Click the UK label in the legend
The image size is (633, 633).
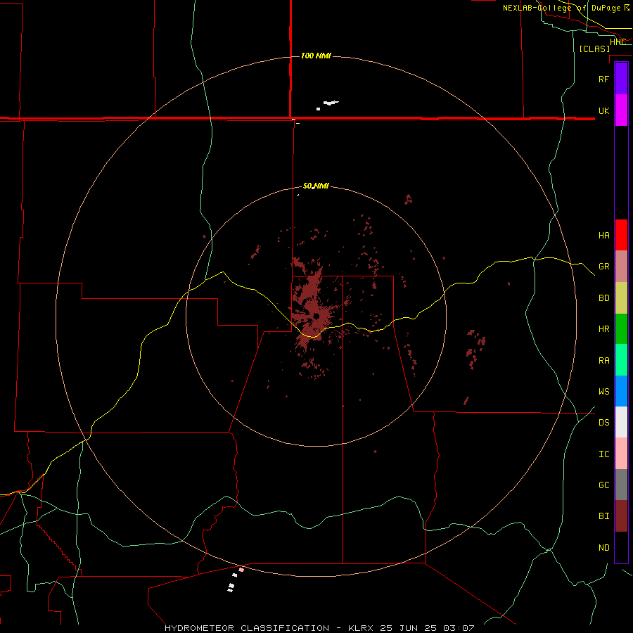[603, 110]
